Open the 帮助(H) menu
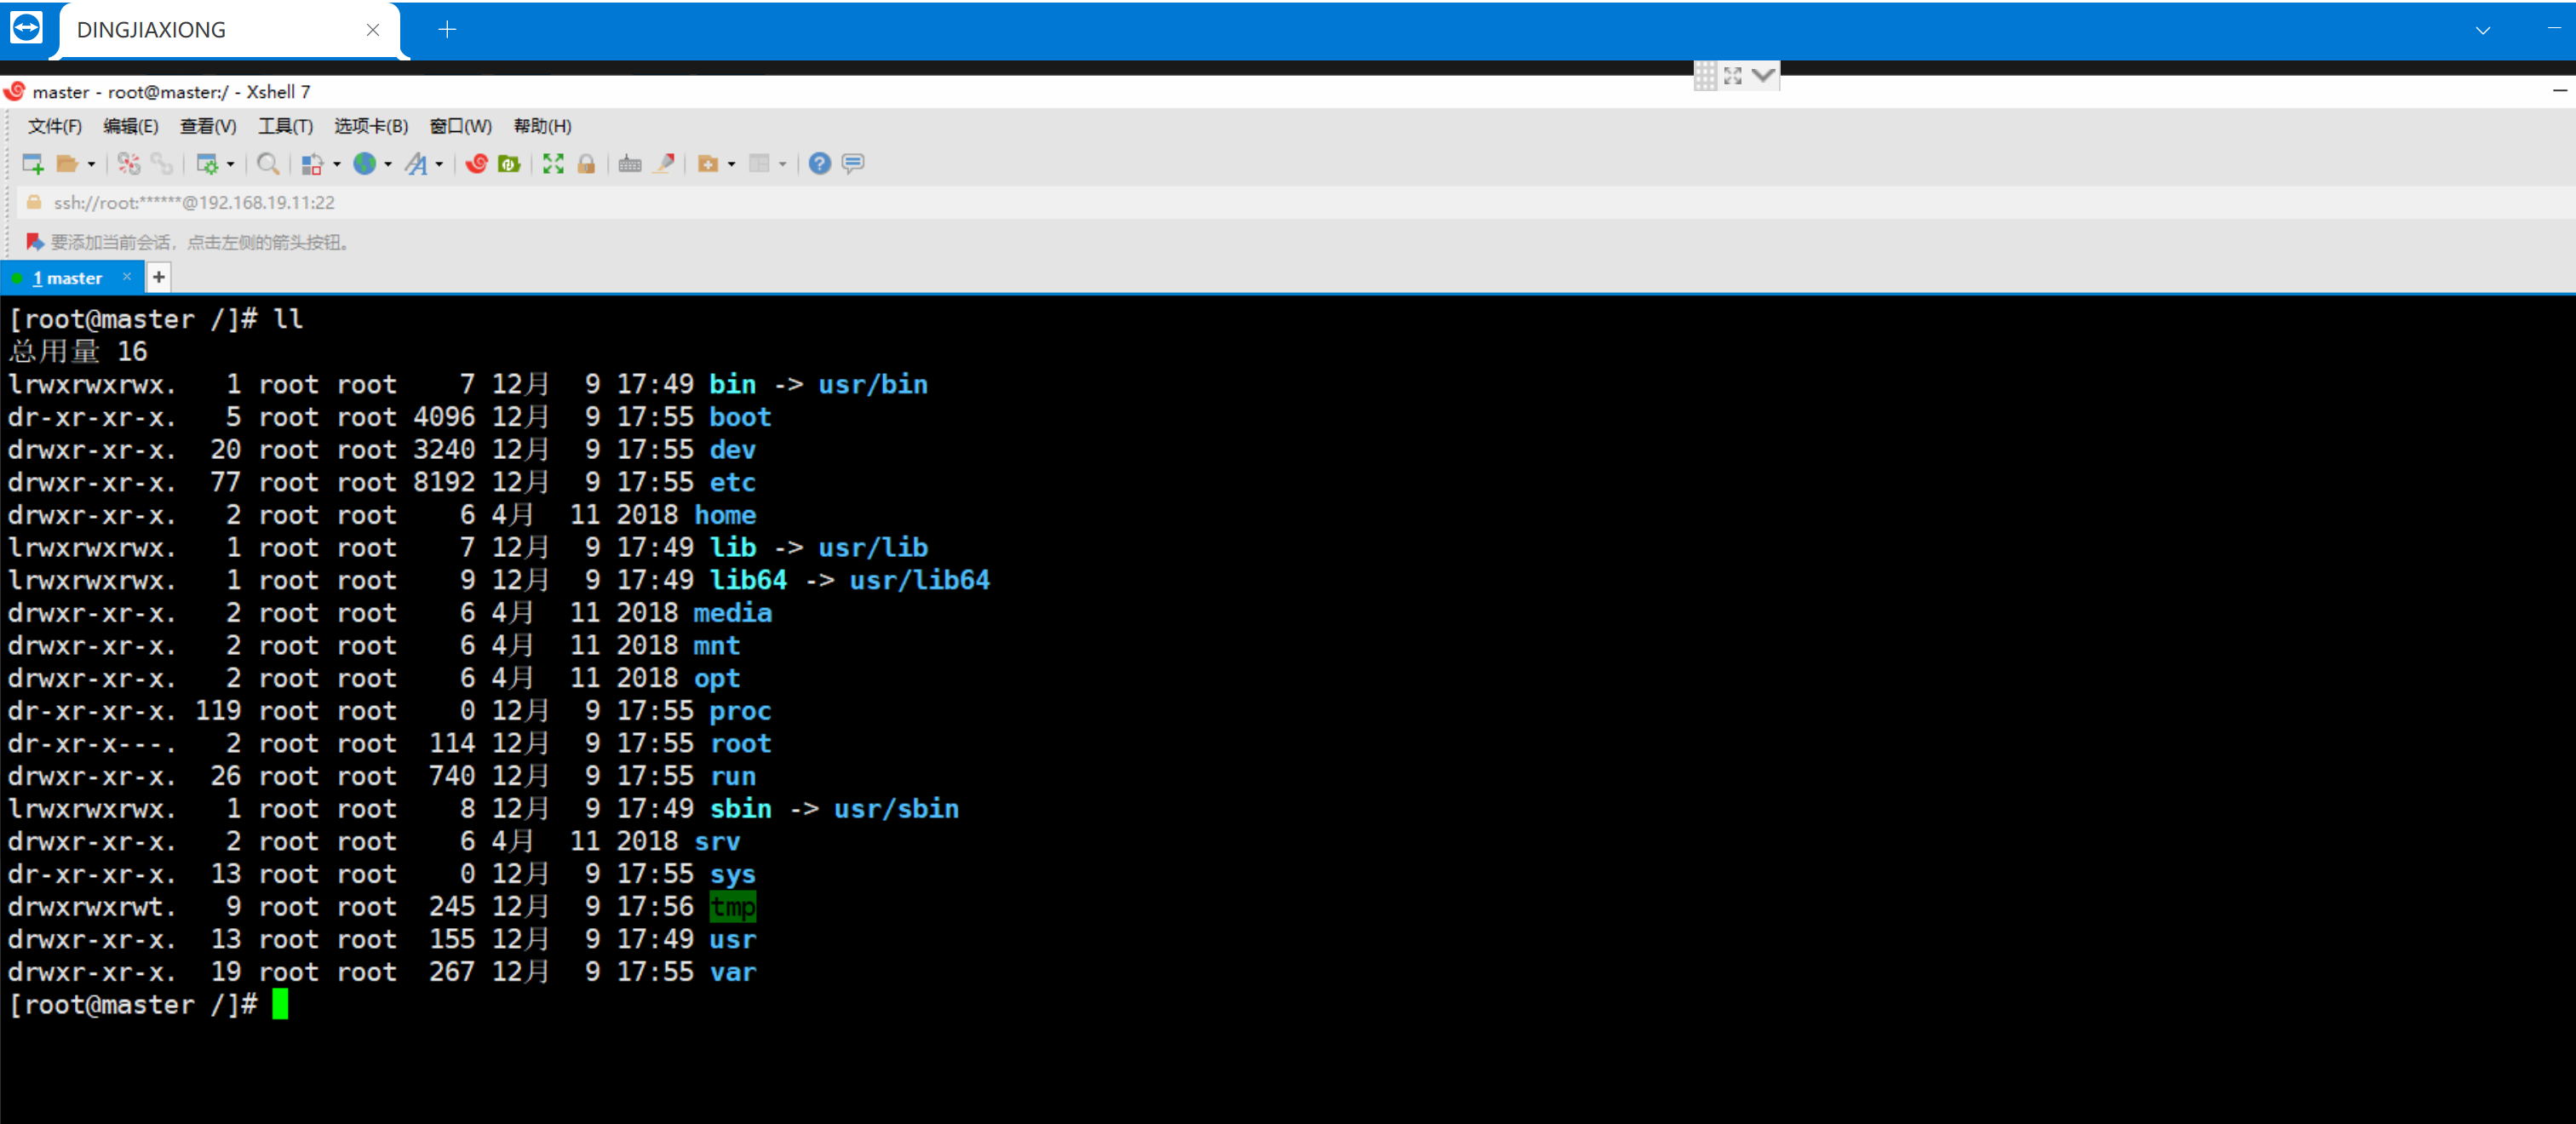 tap(543, 126)
